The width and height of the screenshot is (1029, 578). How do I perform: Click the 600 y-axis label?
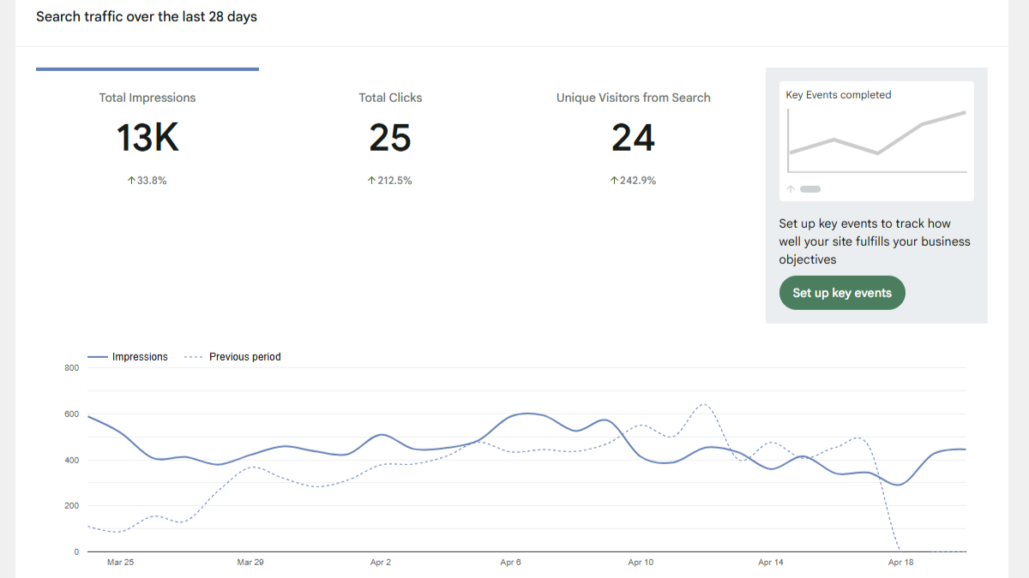click(x=71, y=414)
